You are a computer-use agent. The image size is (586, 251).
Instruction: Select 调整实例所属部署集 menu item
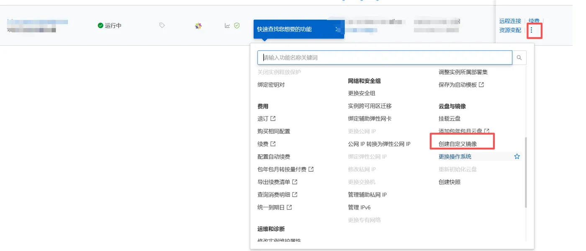pyautogui.click(x=463, y=72)
